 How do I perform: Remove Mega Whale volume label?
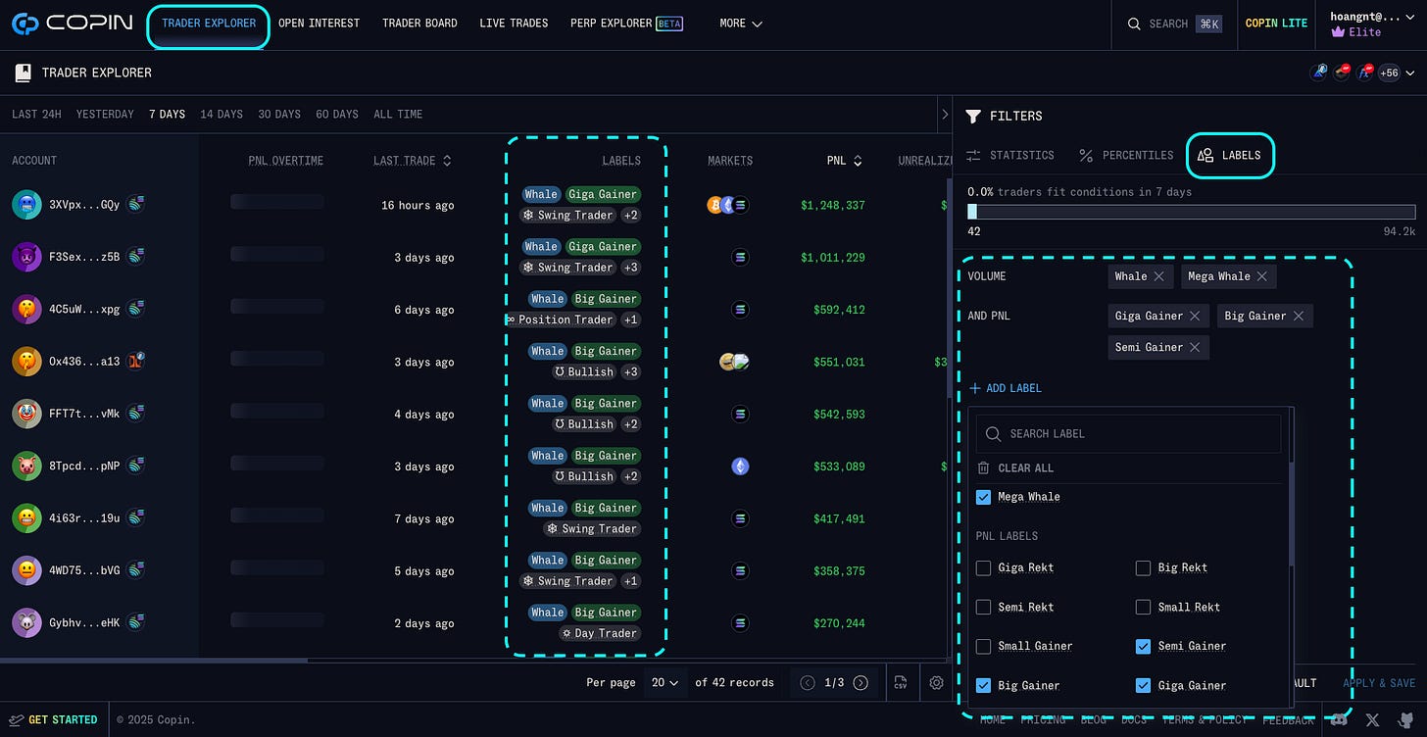(1261, 276)
